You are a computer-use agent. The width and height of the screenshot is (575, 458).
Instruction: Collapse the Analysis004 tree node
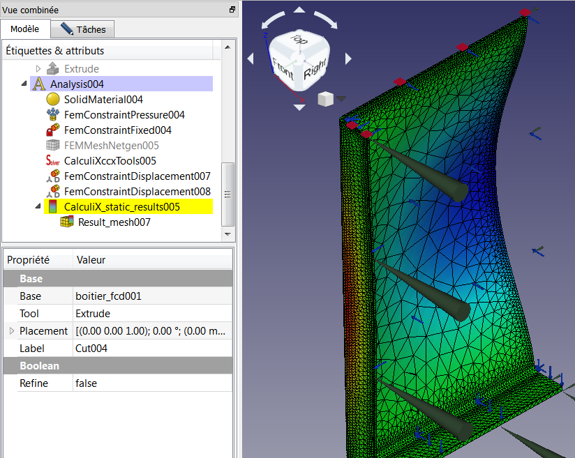[x=24, y=84]
